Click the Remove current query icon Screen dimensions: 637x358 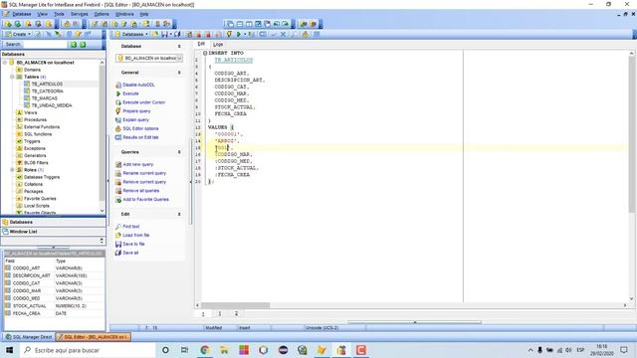tap(118, 182)
